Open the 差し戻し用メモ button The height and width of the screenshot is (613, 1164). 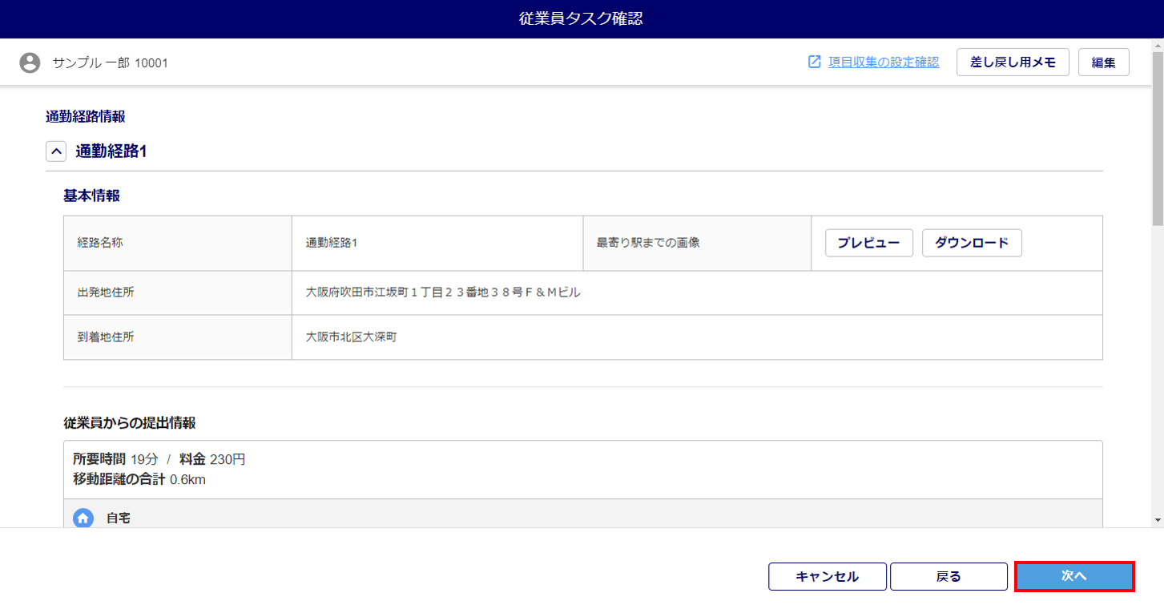click(x=1013, y=62)
